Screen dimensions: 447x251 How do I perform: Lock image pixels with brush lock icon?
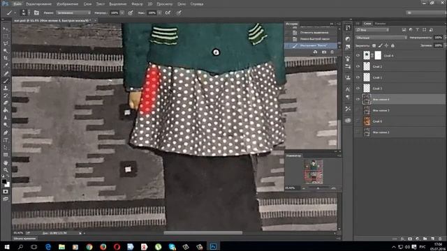click(380, 45)
